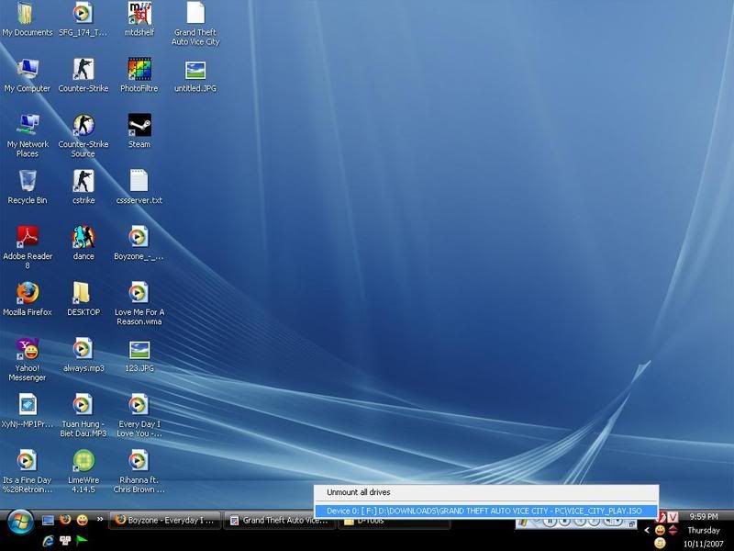Launch the Counter-Strike Source shortcut

pos(83,135)
